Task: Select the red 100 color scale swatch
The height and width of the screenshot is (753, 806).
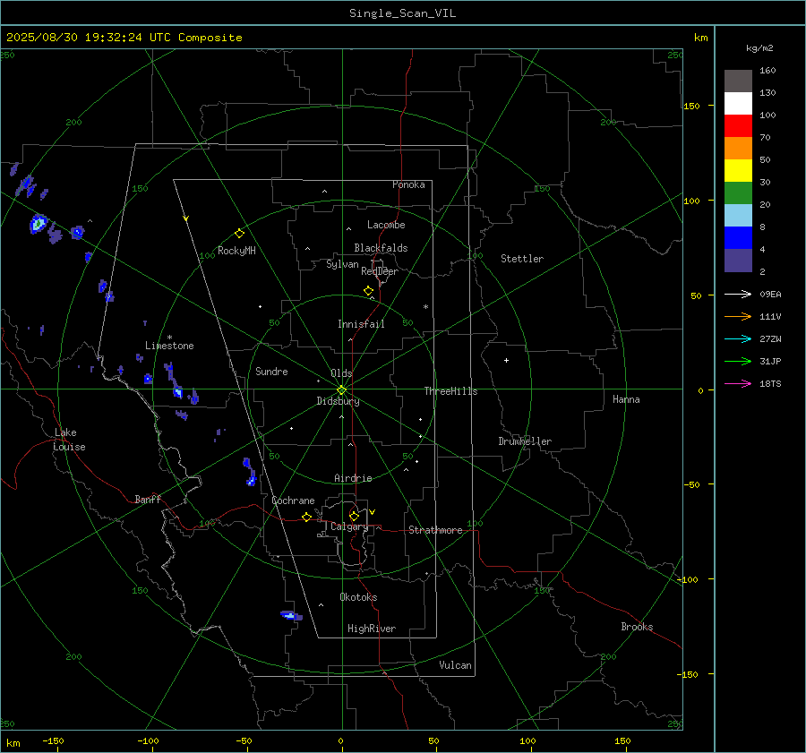Action: pyautogui.click(x=738, y=126)
